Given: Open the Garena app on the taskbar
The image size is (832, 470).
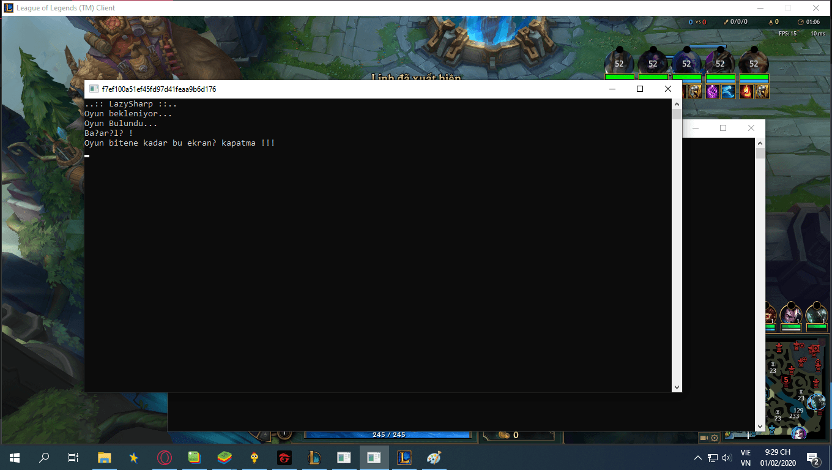Looking at the screenshot, I should (284, 457).
